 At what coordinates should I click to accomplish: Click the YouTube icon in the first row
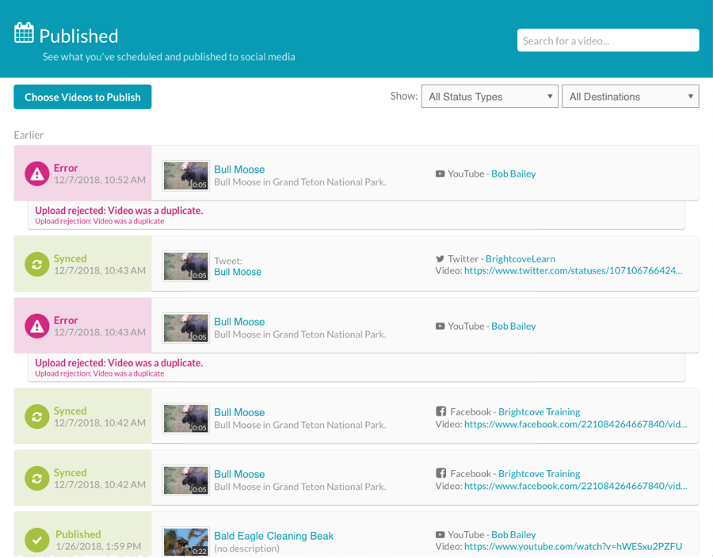(x=440, y=174)
